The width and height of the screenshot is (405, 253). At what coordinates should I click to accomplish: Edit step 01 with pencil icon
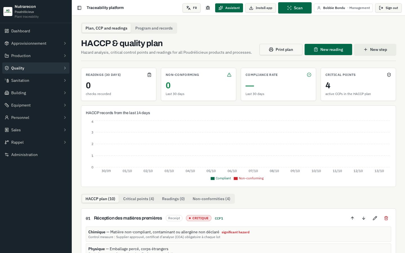tap(375, 218)
